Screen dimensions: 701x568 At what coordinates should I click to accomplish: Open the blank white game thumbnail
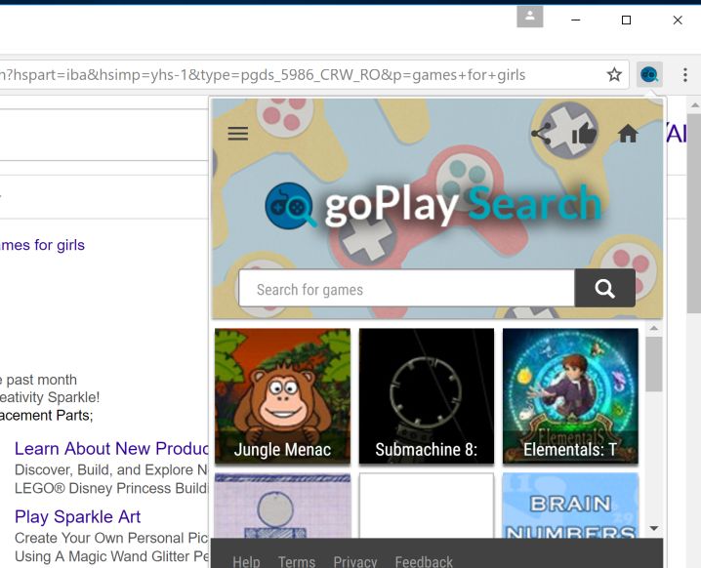pos(427,506)
